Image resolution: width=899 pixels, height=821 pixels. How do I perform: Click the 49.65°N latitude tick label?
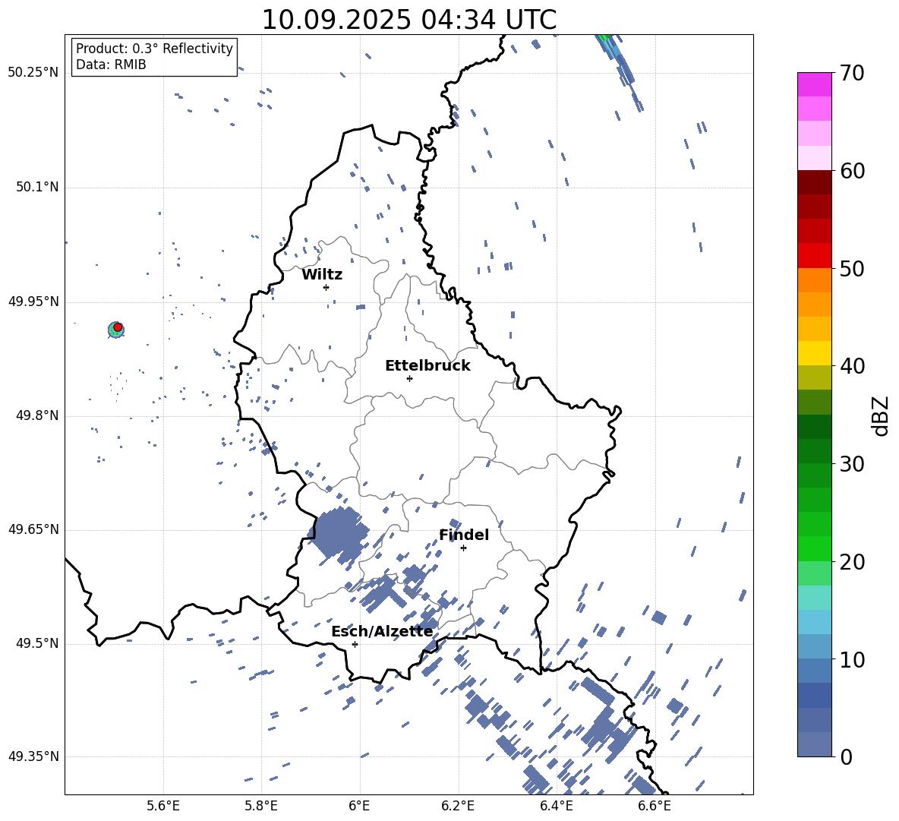(x=33, y=529)
